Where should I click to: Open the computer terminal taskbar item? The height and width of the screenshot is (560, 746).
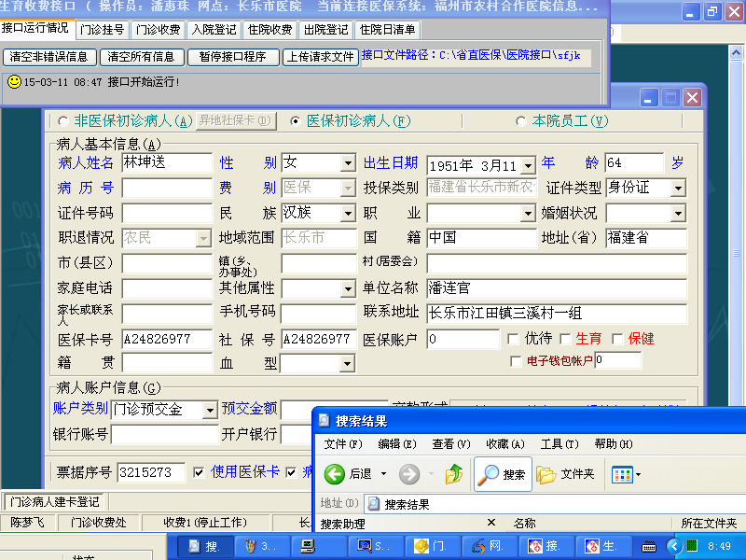click(319, 546)
